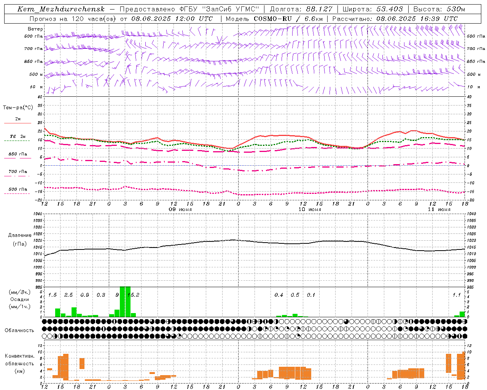
Task: Click the 2.5 precipitation total value
Action: [68, 295]
